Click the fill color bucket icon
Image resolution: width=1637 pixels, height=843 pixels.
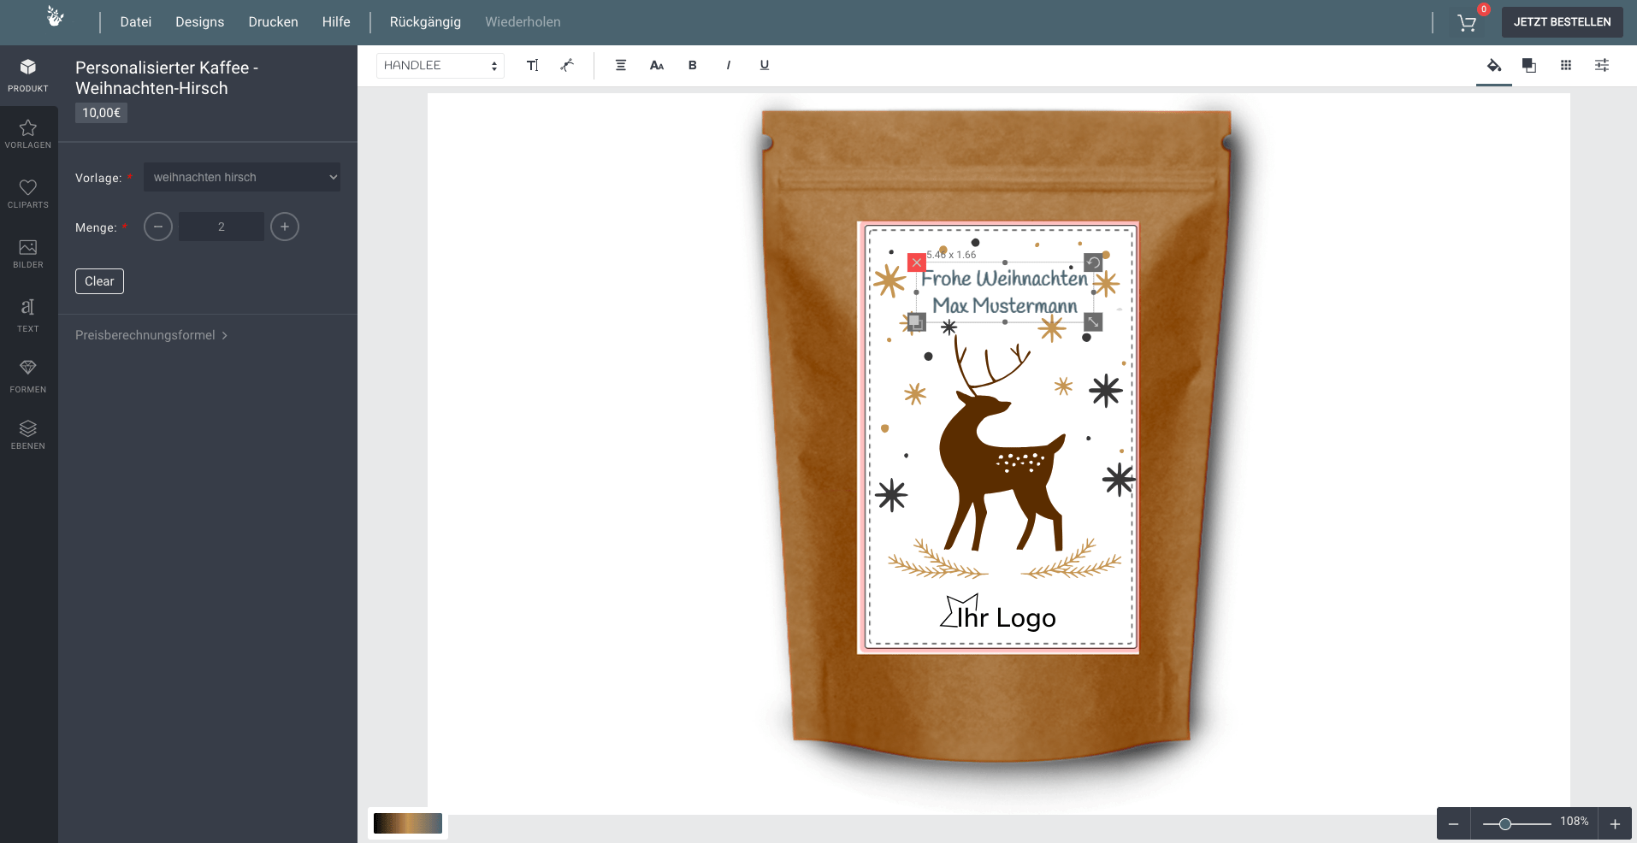pyautogui.click(x=1494, y=66)
